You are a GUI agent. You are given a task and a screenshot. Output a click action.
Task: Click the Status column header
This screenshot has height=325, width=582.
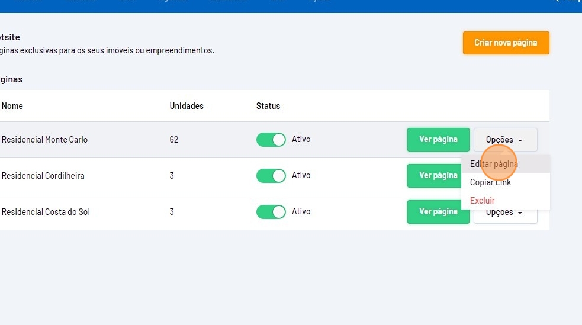[x=268, y=106]
